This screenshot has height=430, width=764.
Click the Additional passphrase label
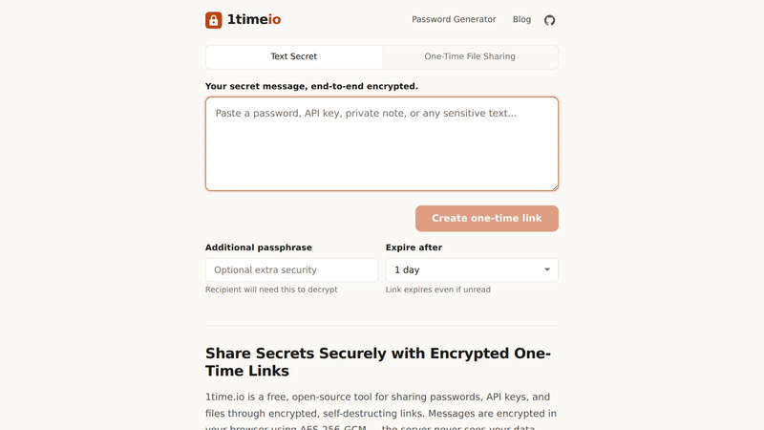click(x=258, y=247)
